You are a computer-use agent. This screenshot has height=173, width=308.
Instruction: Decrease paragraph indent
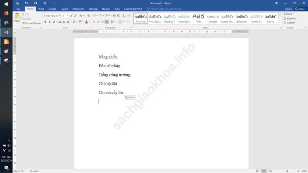pyautogui.click(x=114, y=16)
